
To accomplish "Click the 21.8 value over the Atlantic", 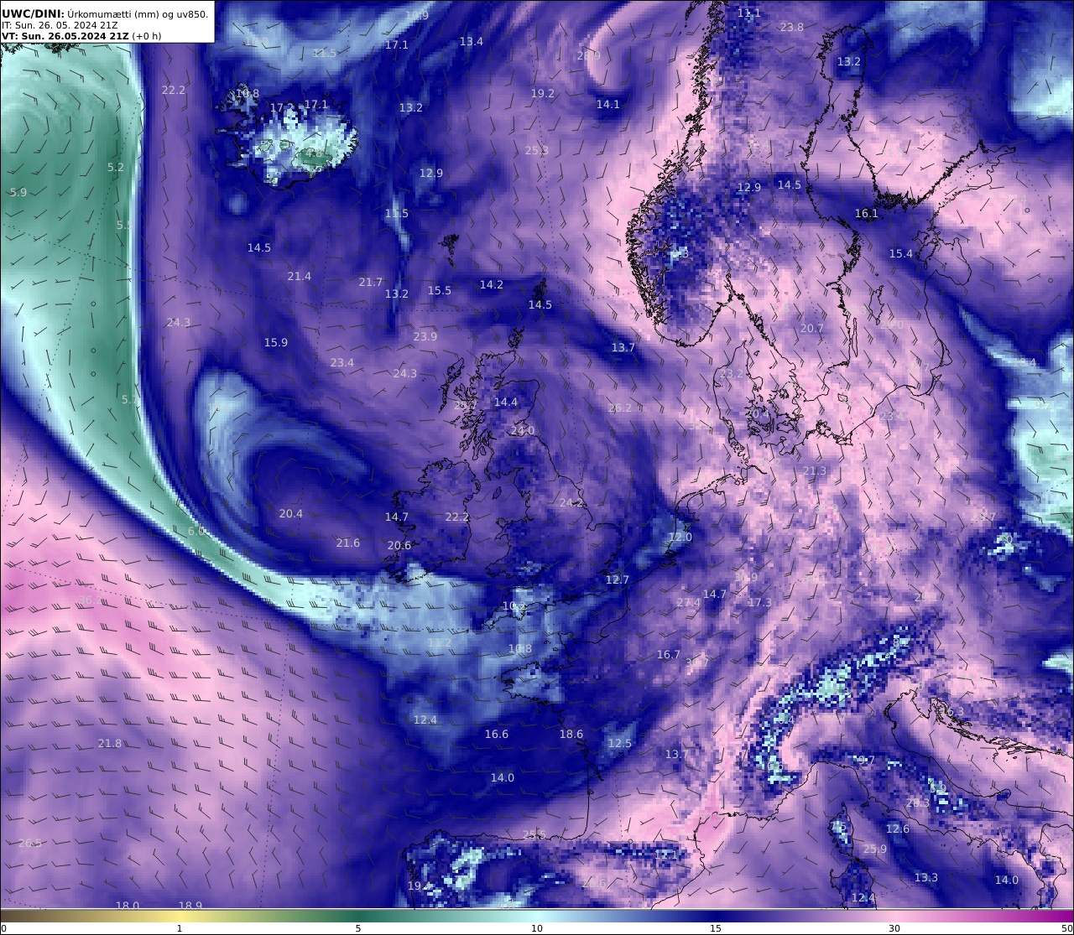I will (x=110, y=744).
